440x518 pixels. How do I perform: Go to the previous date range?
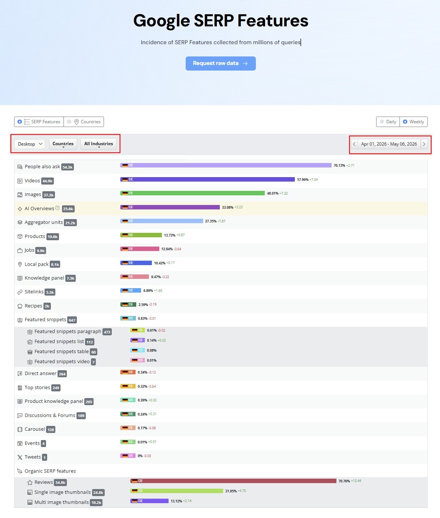click(354, 144)
